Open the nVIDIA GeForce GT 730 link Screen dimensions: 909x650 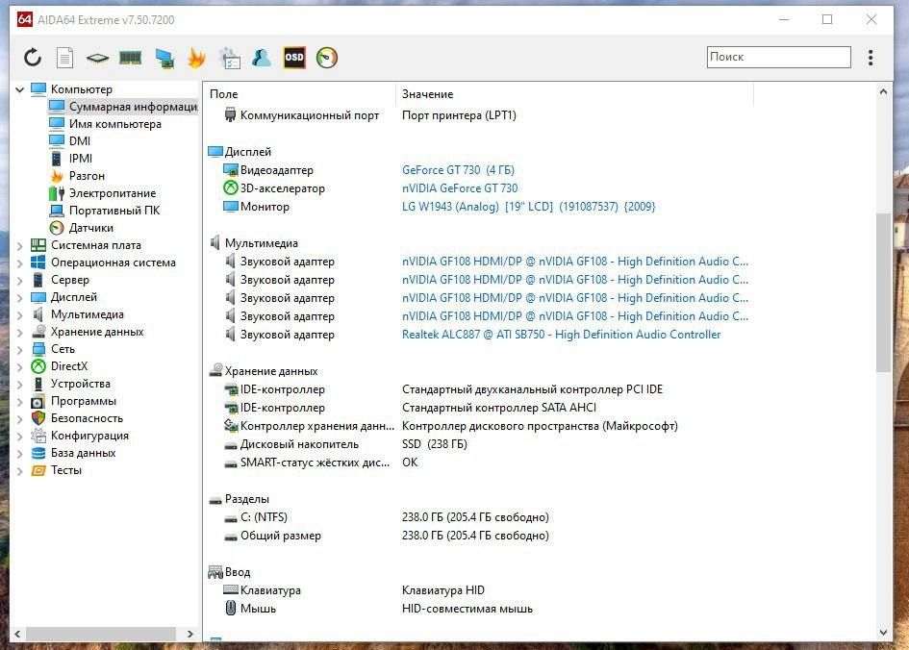tap(460, 188)
